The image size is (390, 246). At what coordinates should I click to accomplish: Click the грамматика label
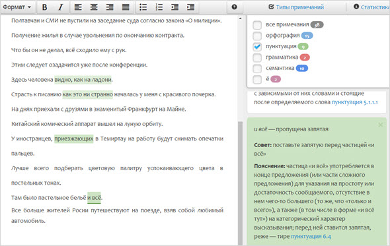point(282,57)
